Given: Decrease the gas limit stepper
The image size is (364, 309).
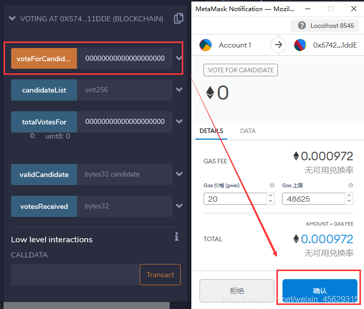Looking at the screenshot, I should [x=349, y=201].
